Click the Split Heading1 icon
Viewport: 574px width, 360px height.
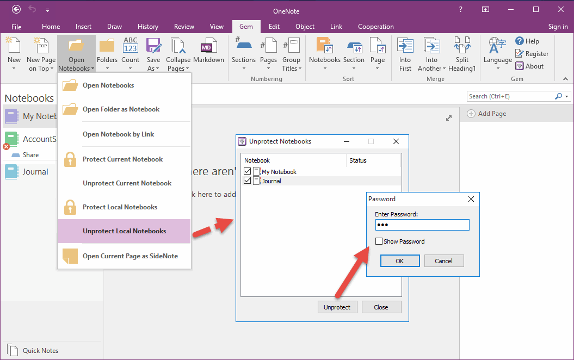pos(462,45)
